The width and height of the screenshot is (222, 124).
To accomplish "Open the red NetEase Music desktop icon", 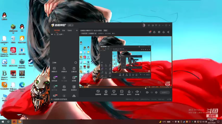I will click(13, 51).
